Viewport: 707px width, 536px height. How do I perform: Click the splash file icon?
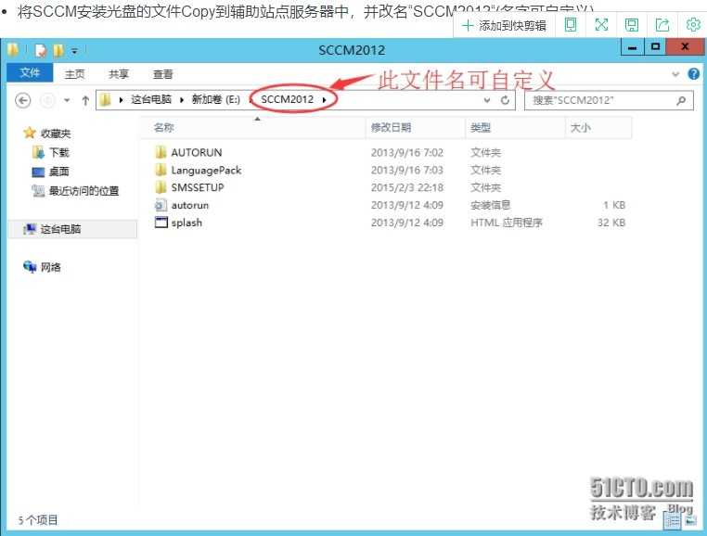(x=161, y=223)
